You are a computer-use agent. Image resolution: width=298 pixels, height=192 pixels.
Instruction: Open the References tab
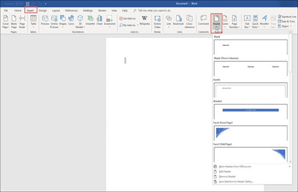71,10
